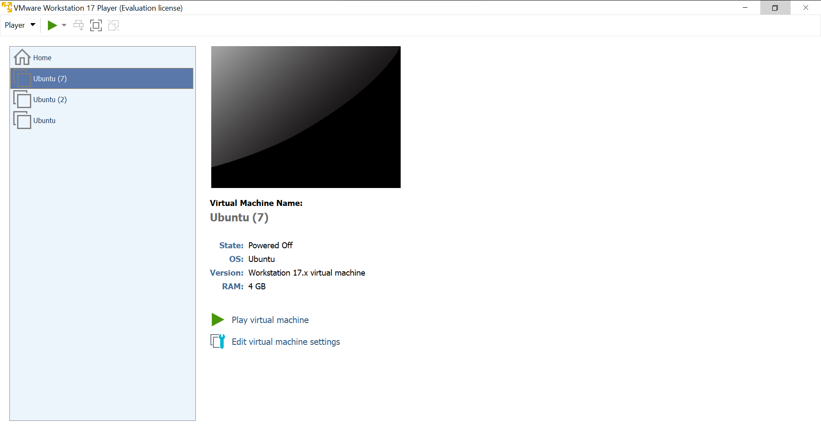The image size is (821, 429).
Task: Click the Unity mode toolbar icon
Action: (114, 25)
